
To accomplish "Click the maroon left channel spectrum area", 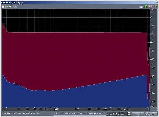I will (74, 58).
